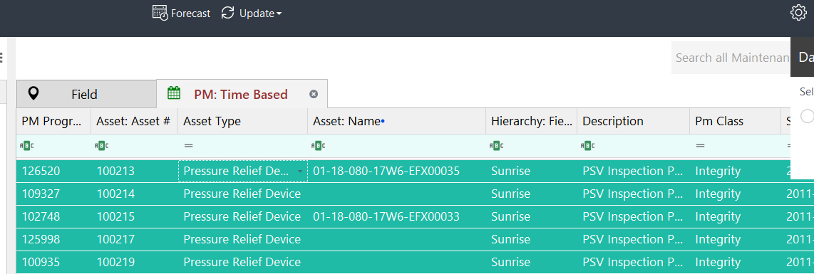Expand Asset Type dropdown in row 126520
Image resolution: width=814 pixels, height=274 pixels.
299,172
